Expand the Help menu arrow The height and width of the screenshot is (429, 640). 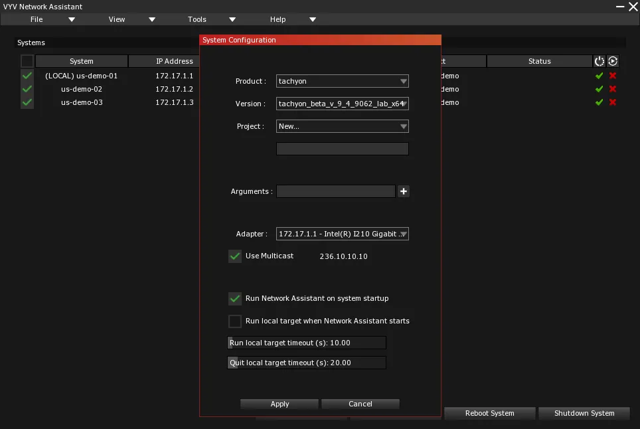[x=313, y=20]
